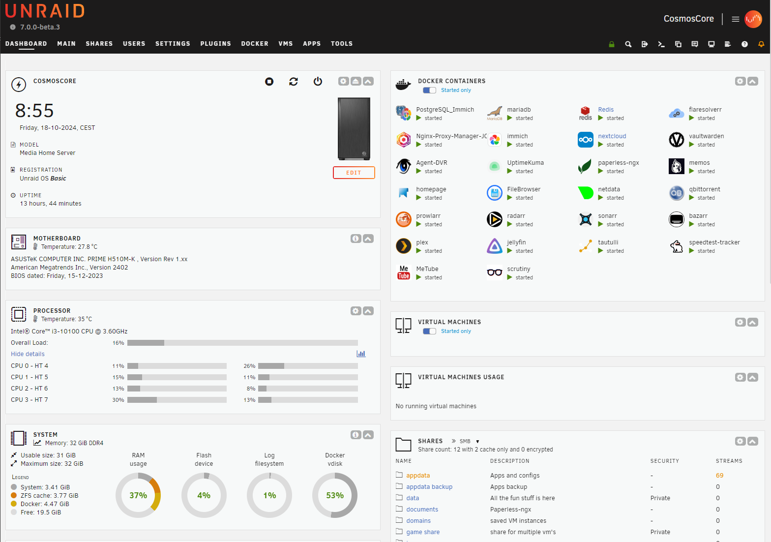Open the Motherboard info icon
771x542 pixels.
356,239
